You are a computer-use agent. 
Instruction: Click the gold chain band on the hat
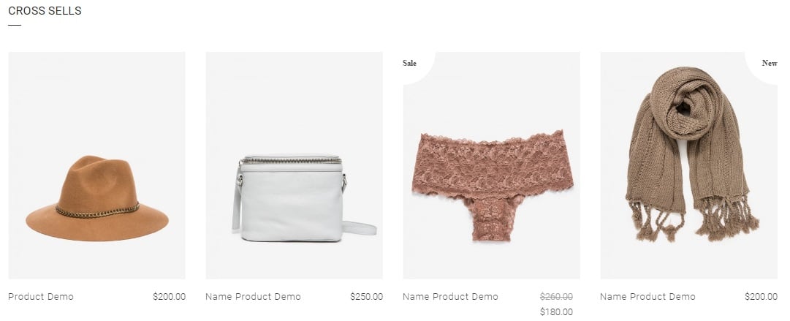pos(97,211)
